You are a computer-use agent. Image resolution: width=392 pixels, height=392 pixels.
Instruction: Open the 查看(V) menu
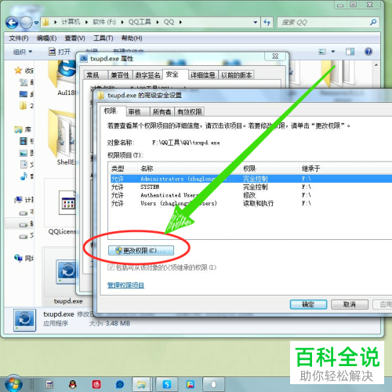click(x=74, y=38)
